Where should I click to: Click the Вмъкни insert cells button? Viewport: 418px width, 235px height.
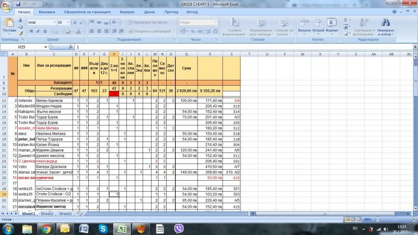coord(304,26)
